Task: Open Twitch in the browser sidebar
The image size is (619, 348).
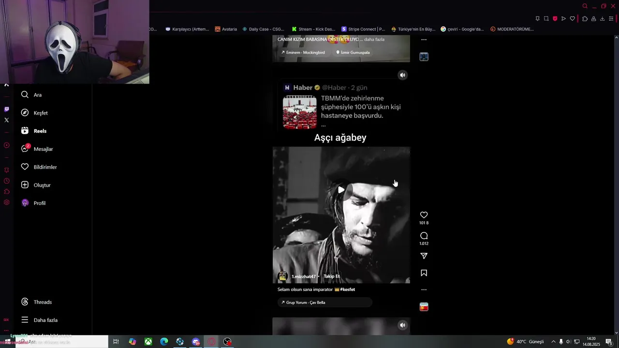Action: [x=6, y=109]
